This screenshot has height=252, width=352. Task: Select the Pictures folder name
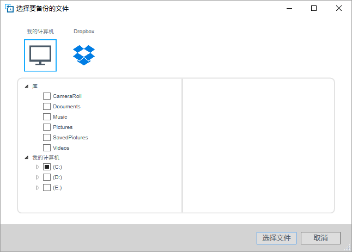pyautogui.click(x=63, y=127)
